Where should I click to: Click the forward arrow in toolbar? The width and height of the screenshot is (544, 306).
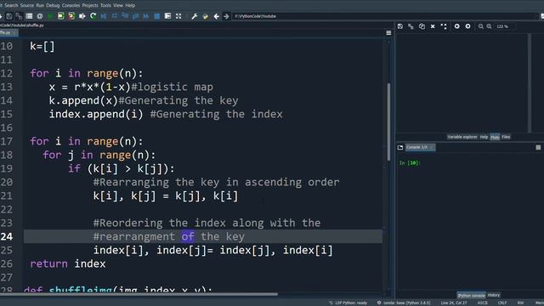226,16
